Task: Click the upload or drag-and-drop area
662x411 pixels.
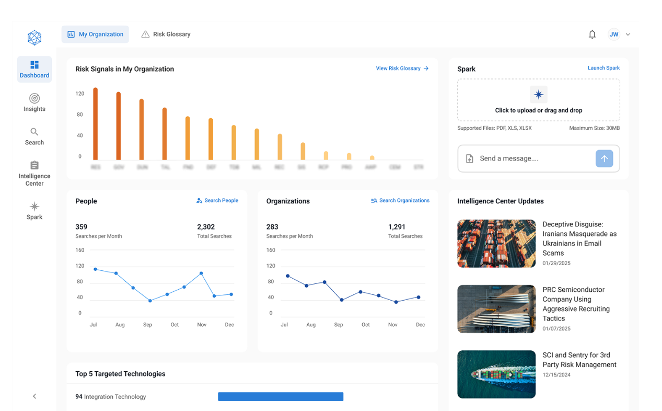Action: tap(539, 100)
